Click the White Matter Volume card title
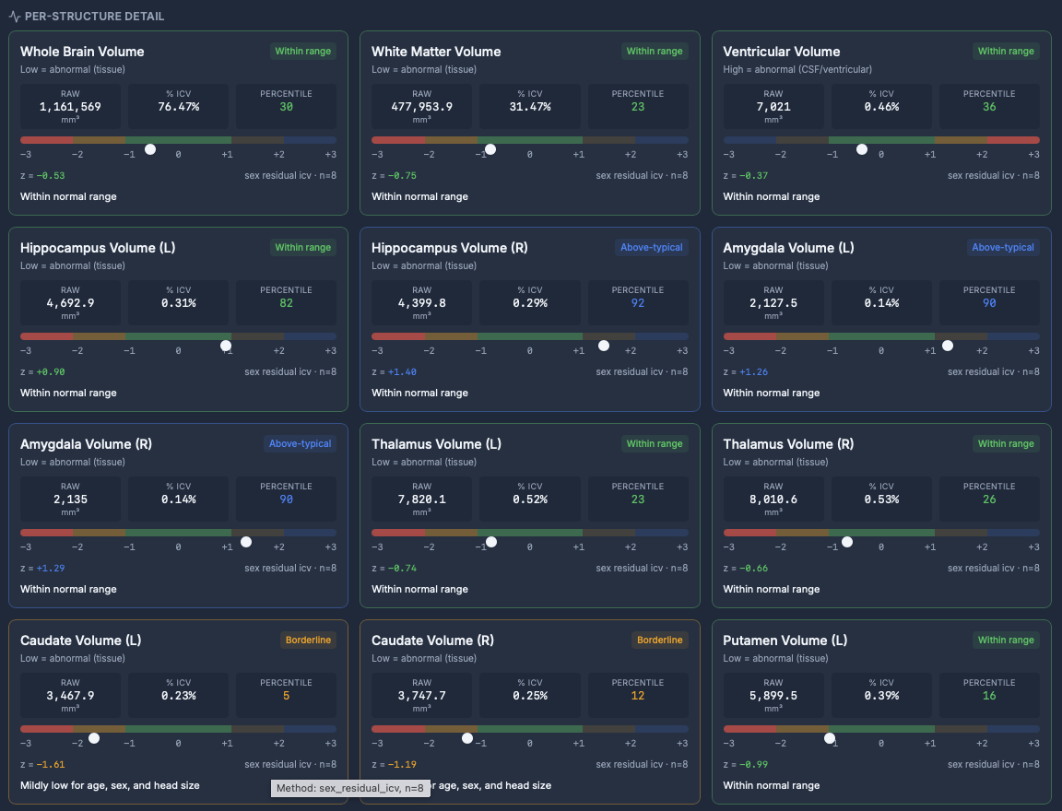Viewport: 1062px width, 811px height. [x=436, y=52]
